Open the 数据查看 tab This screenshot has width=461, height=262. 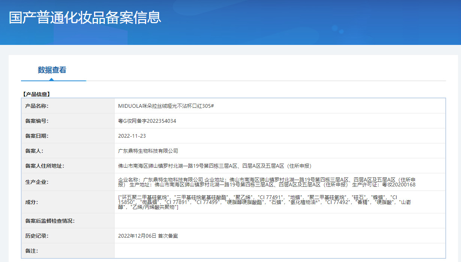click(52, 70)
